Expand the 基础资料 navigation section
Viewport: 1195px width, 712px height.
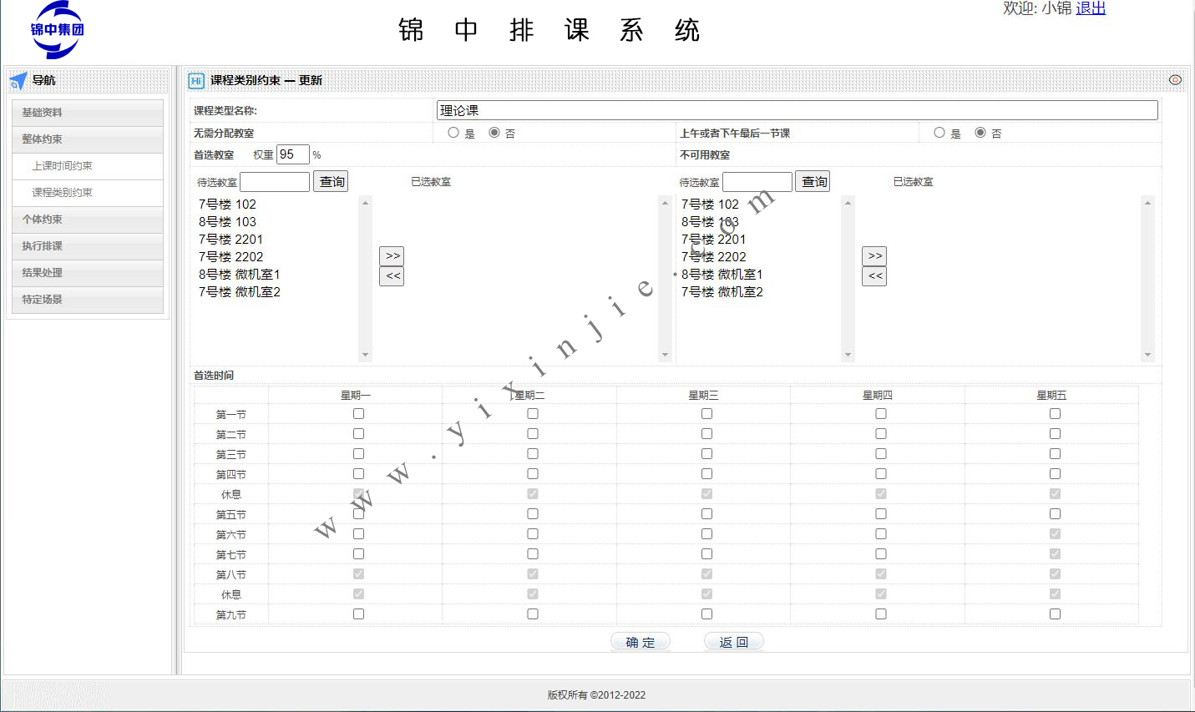coord(88,113)
